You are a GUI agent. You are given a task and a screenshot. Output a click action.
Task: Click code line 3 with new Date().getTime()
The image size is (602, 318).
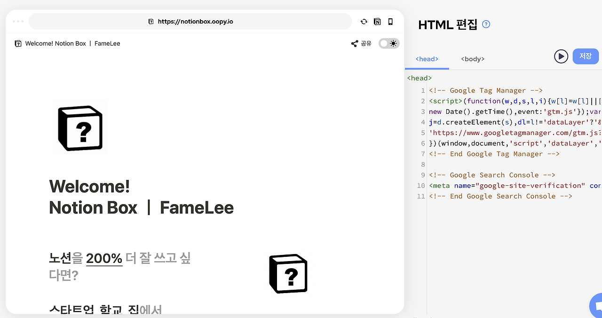tap(515, 111)
